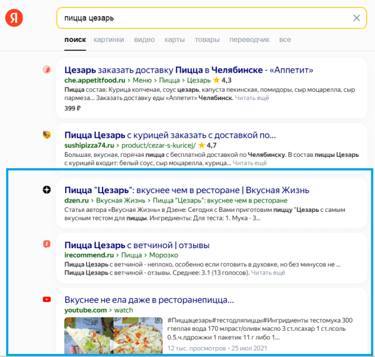Select the поиск tab

pos(75,39)
